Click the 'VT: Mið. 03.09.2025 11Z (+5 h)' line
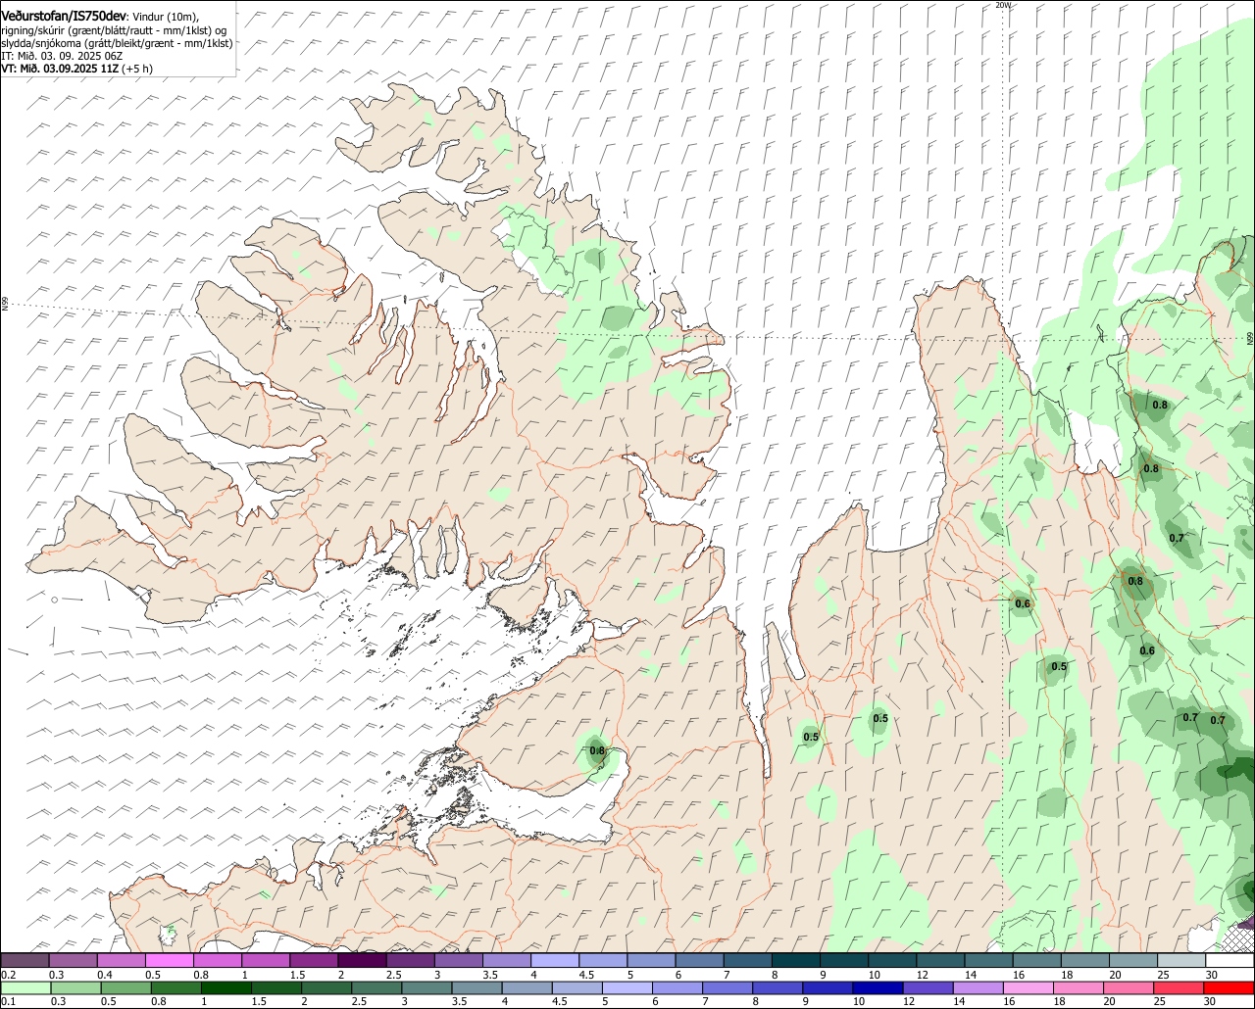 pyautogui.click(x=77, y=69)
